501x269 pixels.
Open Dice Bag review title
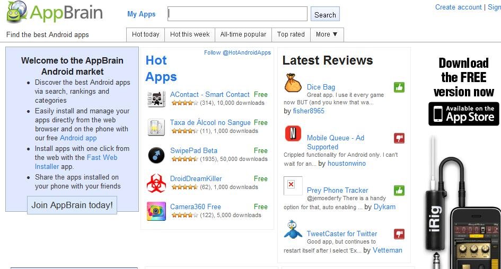321,87
